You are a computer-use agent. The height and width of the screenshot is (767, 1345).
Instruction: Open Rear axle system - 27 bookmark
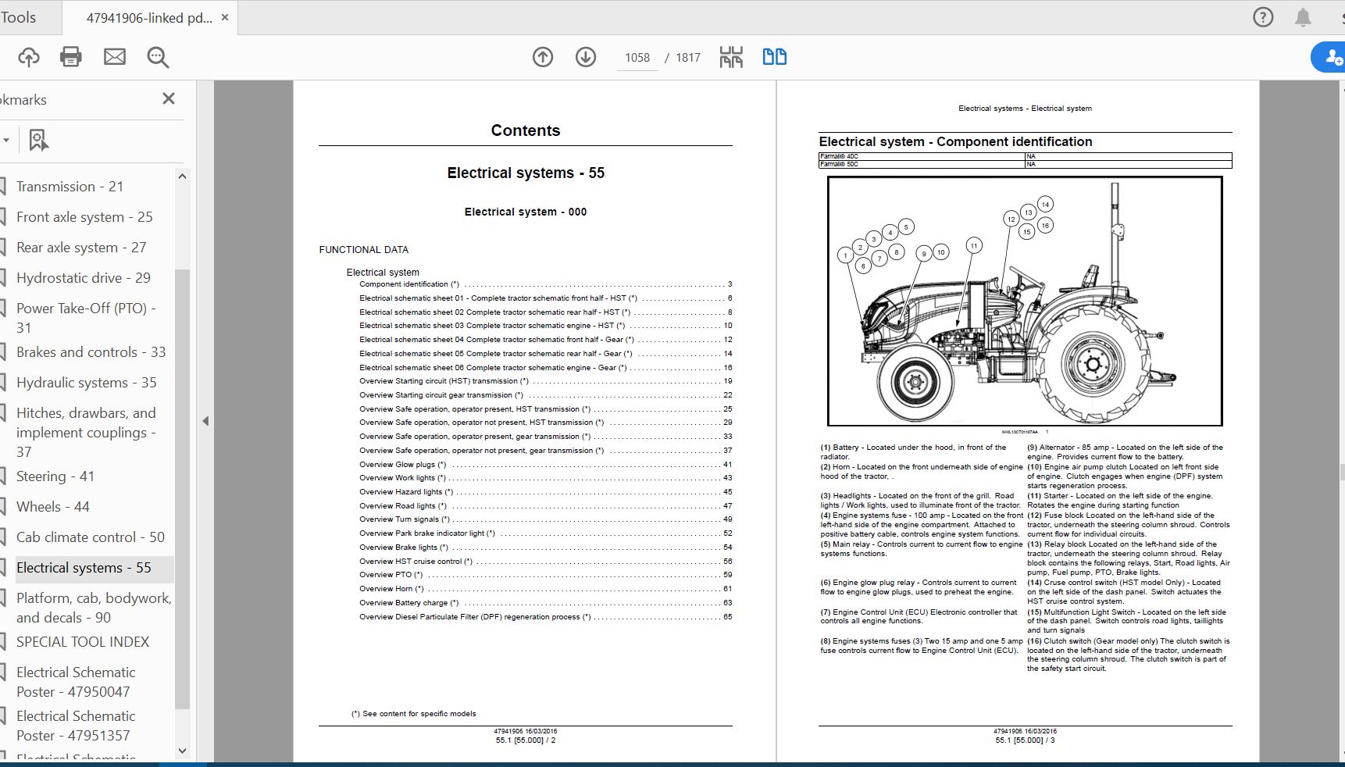81,248
